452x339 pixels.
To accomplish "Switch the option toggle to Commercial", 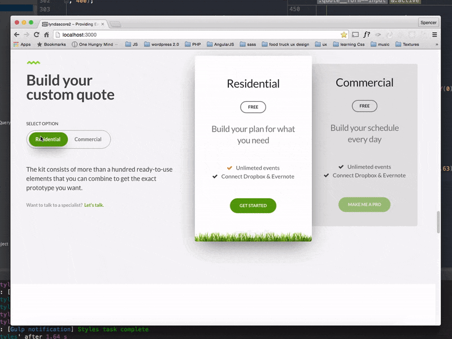I will 88,139.
